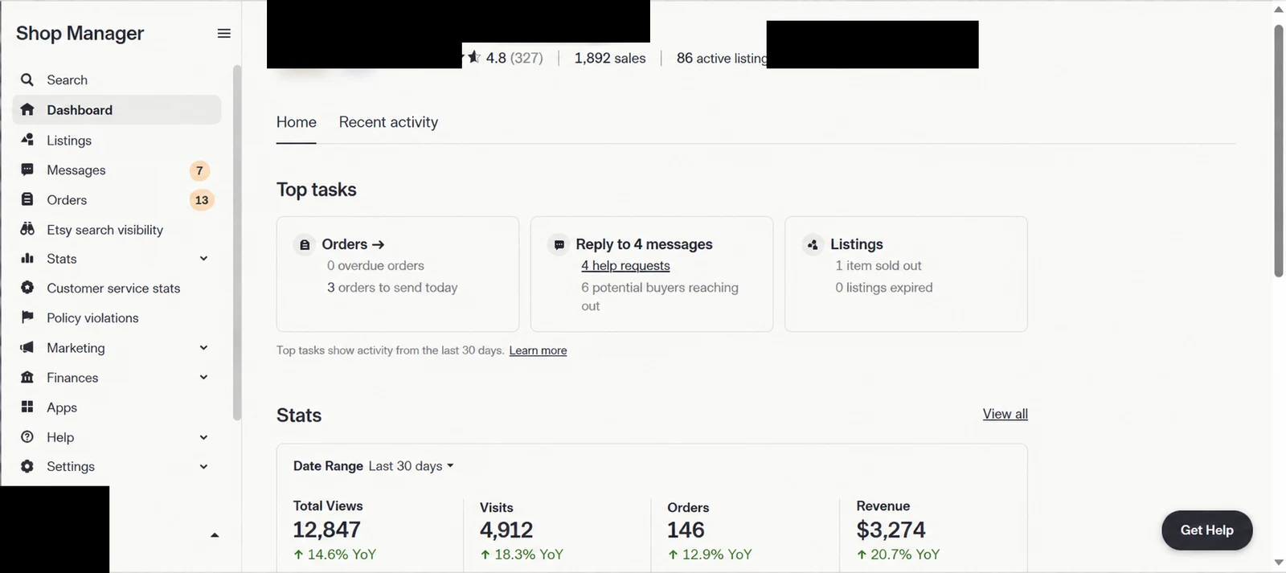Click the Search field in the sidebar
Viewport: 1286px width, 573px height.
(117, 80)
